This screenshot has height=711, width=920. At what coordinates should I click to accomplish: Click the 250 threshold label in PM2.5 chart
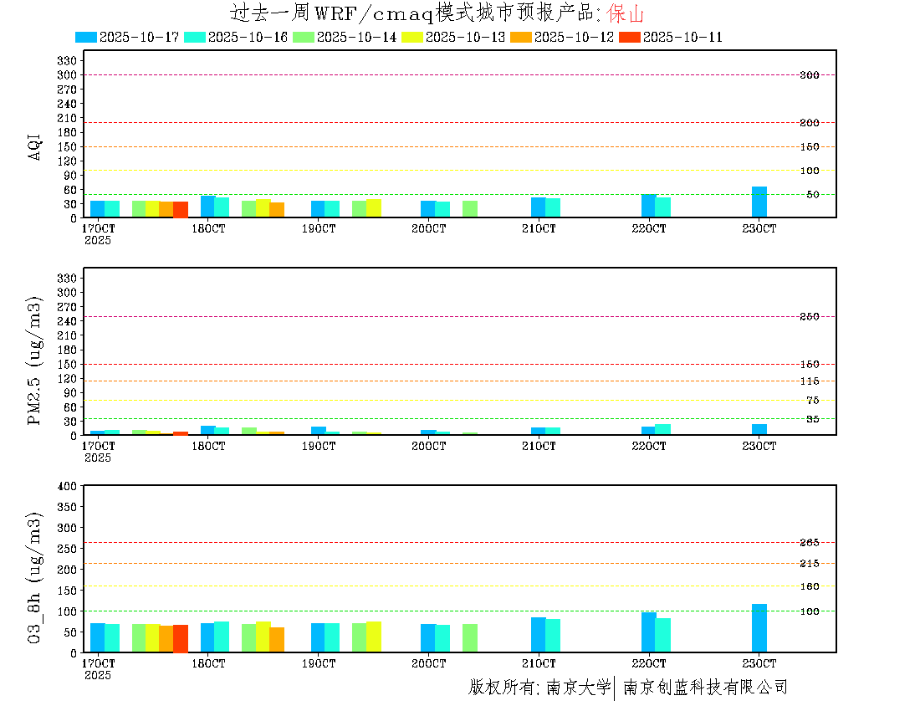point(809,317)
